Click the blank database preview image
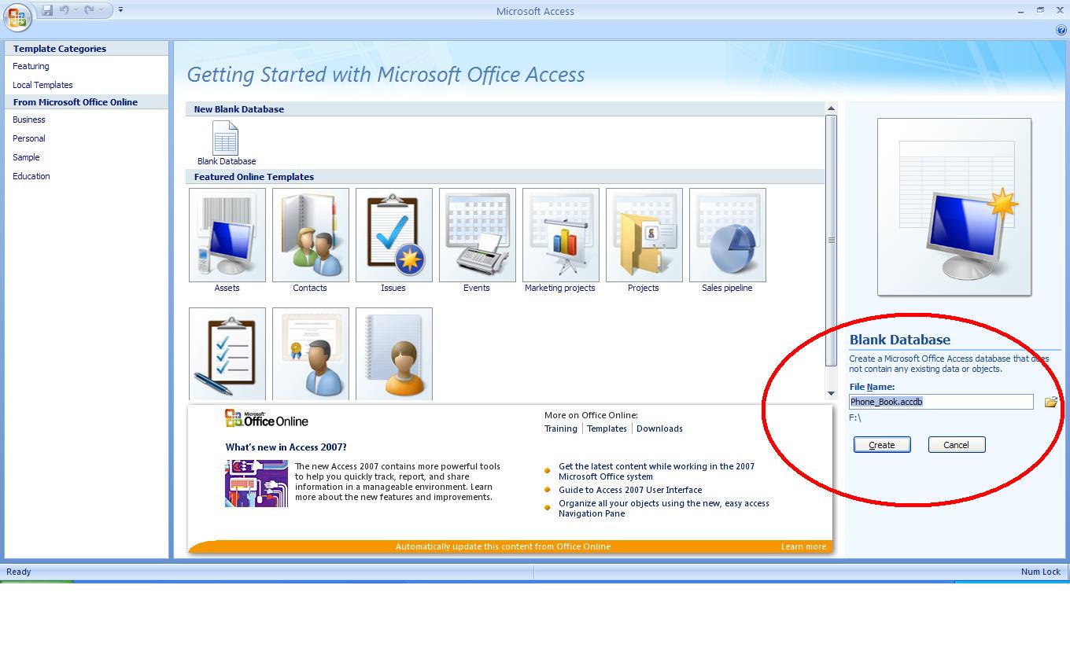 point(954,208)
